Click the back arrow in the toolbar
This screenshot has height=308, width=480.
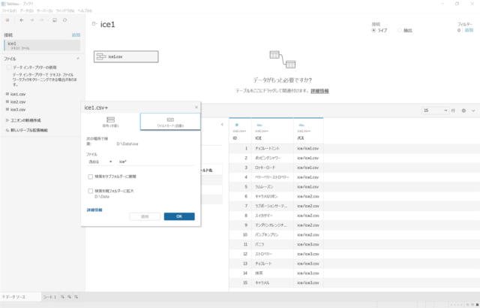tap(20, 20)
